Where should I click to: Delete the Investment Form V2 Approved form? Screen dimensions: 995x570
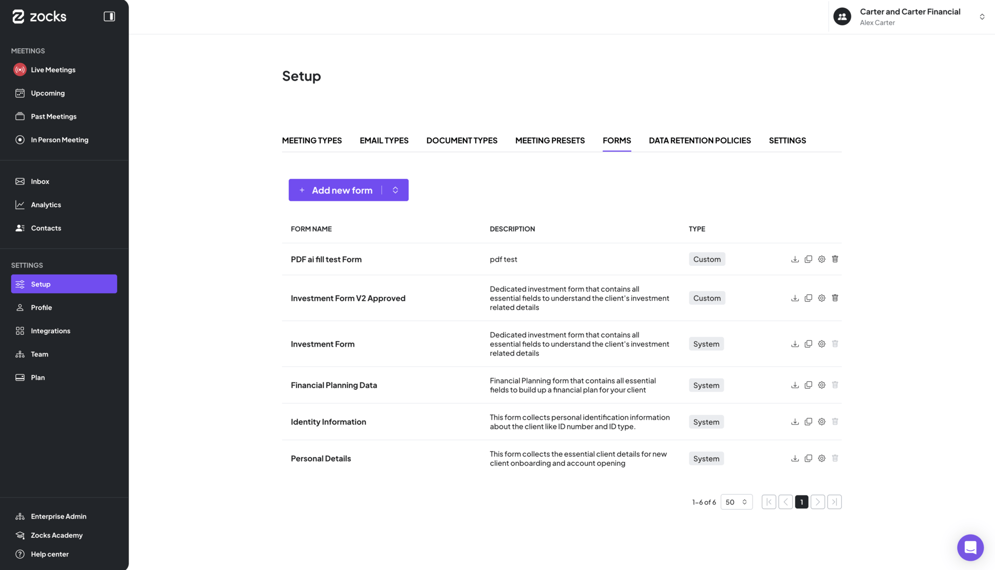835,298
